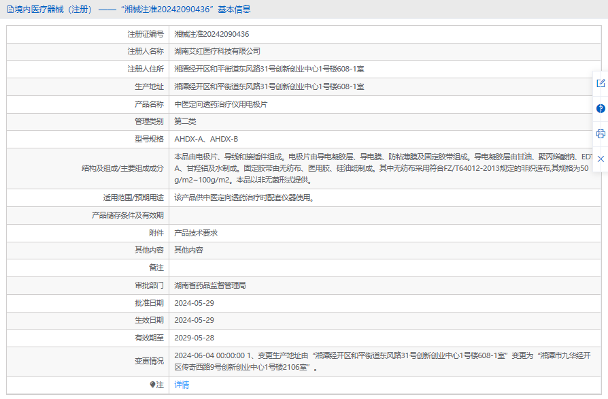Click product name 中医定向透药治疗仪用电极片
The width and height of the screenshot is (608, 399).
click(x=220, y=104)
